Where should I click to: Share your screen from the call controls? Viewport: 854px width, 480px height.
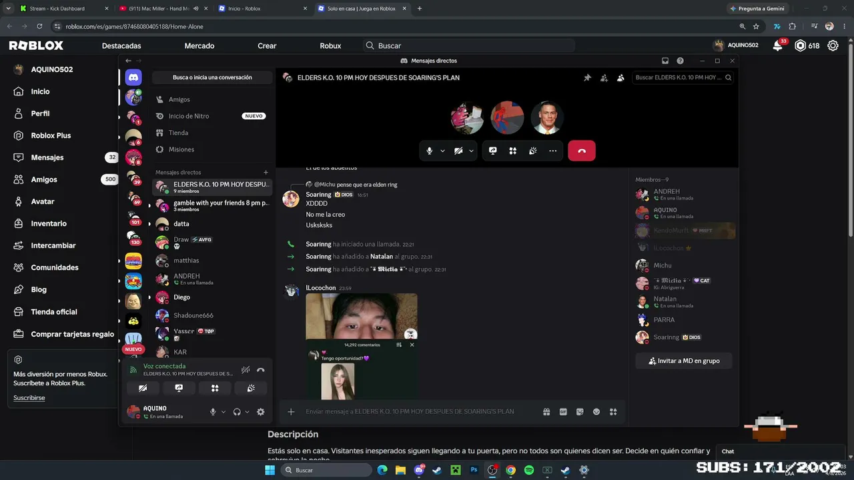[492, 151]
